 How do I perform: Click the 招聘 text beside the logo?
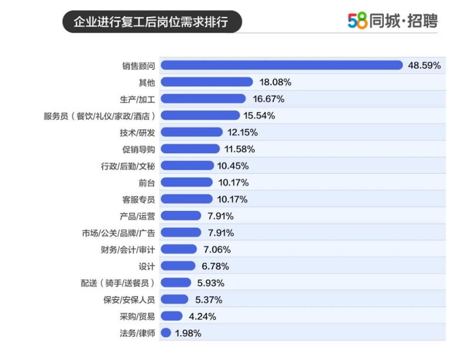(x=421, y=21)
